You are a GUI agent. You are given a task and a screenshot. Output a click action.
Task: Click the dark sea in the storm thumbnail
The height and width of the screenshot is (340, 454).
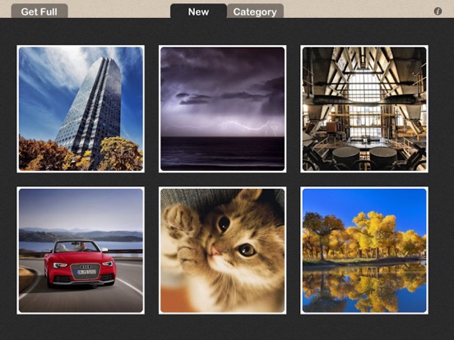pos(222,154)
